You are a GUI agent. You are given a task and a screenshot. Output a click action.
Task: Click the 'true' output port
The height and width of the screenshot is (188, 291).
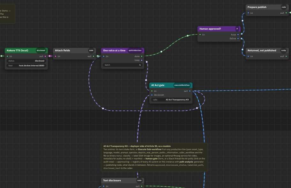(238, 34)
